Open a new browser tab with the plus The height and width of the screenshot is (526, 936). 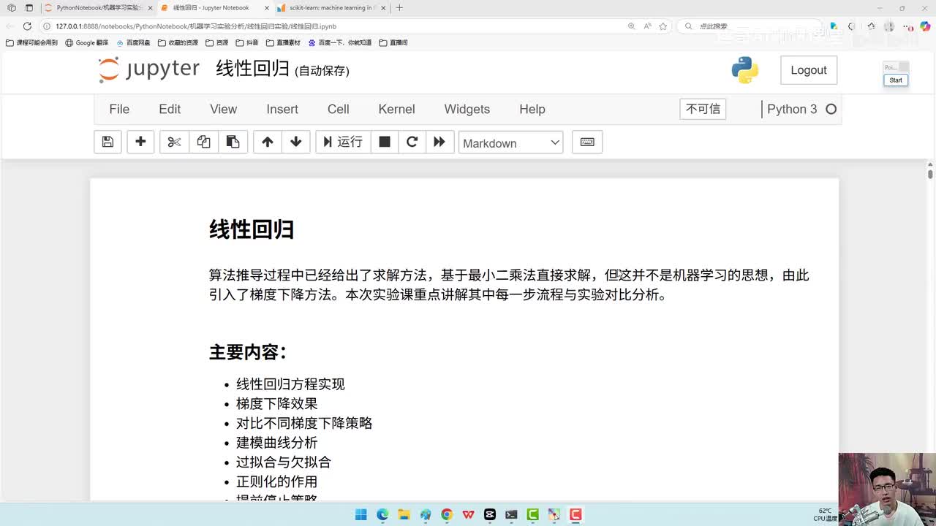click(x=399, y=8)
